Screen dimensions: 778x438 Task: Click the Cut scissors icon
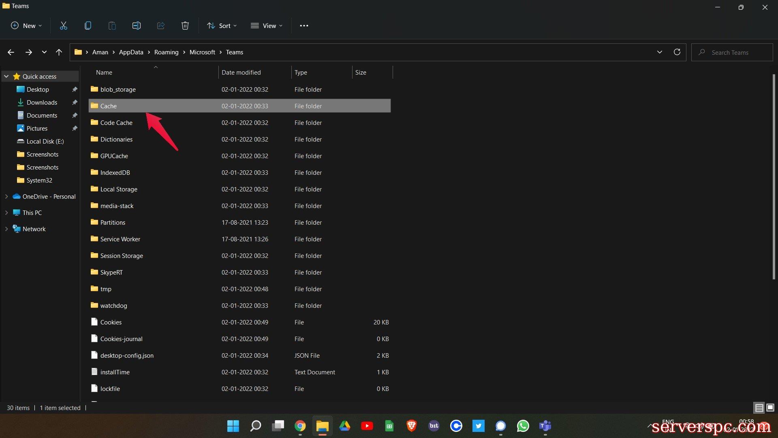click(64, 26)
